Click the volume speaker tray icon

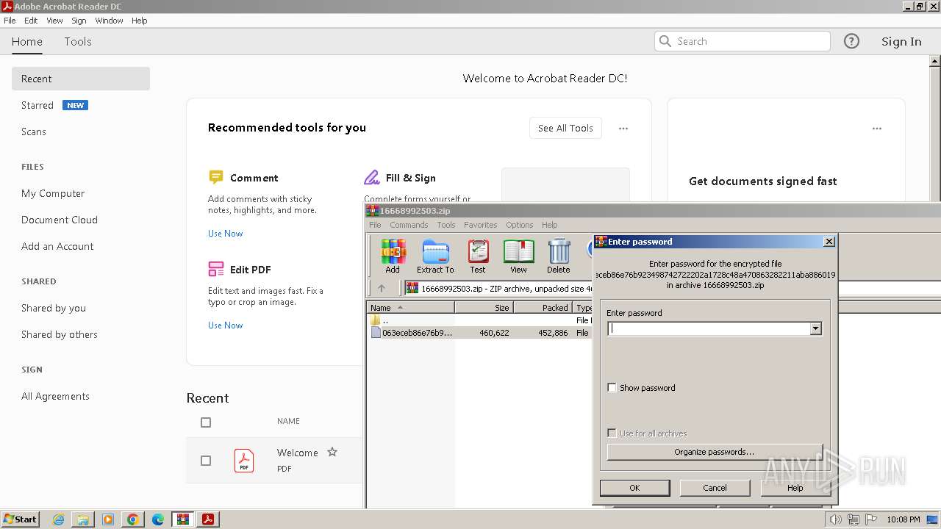[835, 519]
